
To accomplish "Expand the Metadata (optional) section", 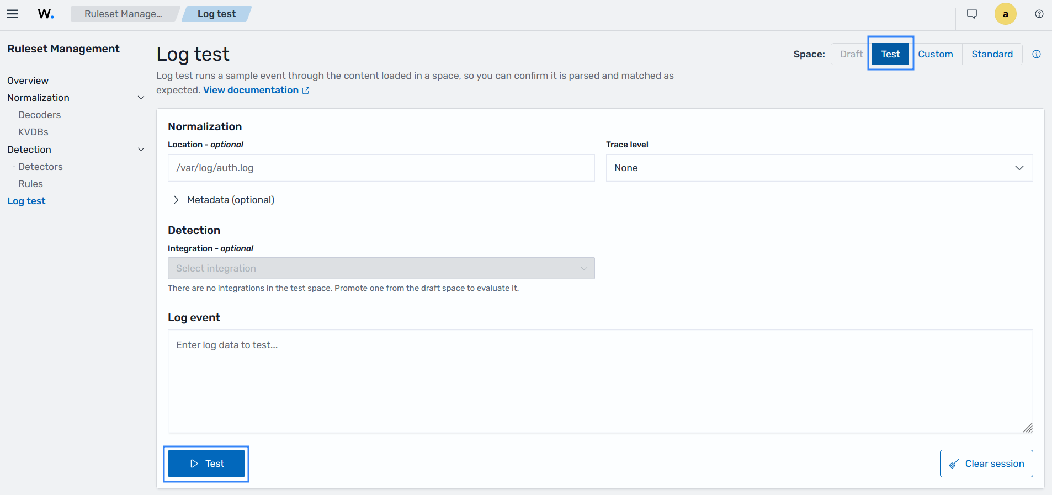I will (x=224, y=200).
